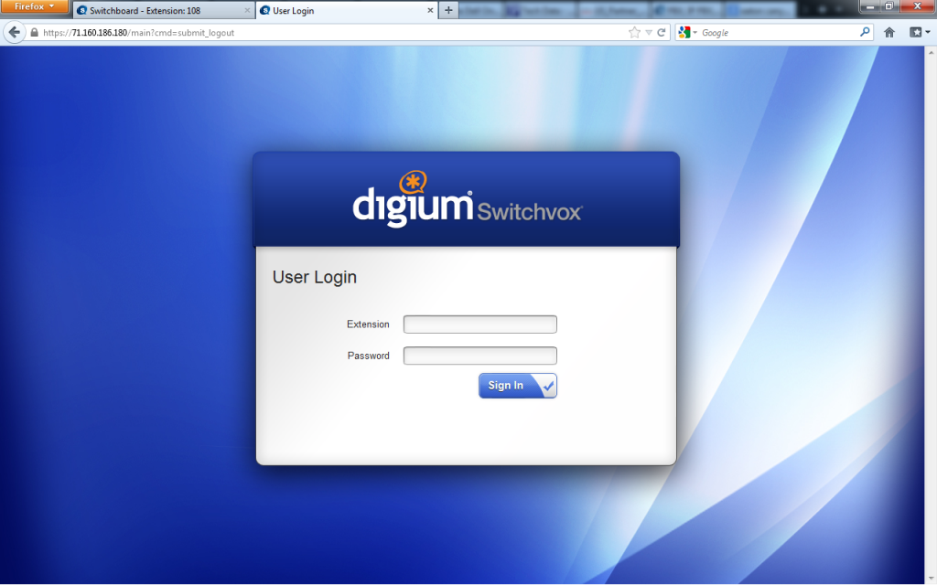The height and width of the screenshot is (585, 937).
Task: Click the search magnifier icon
Action: [865, 32]
